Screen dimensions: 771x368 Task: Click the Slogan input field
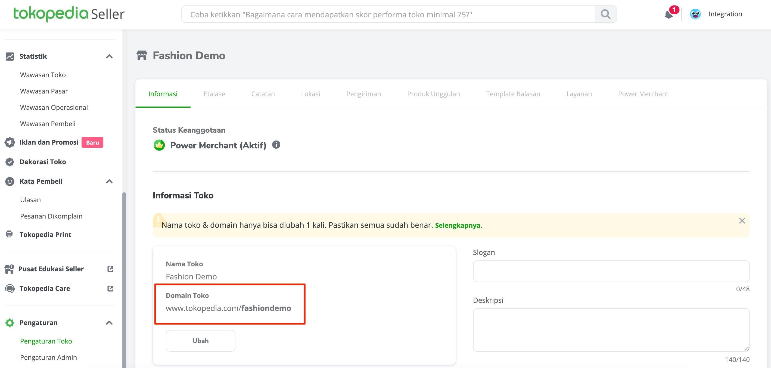[x=611, y=271]
